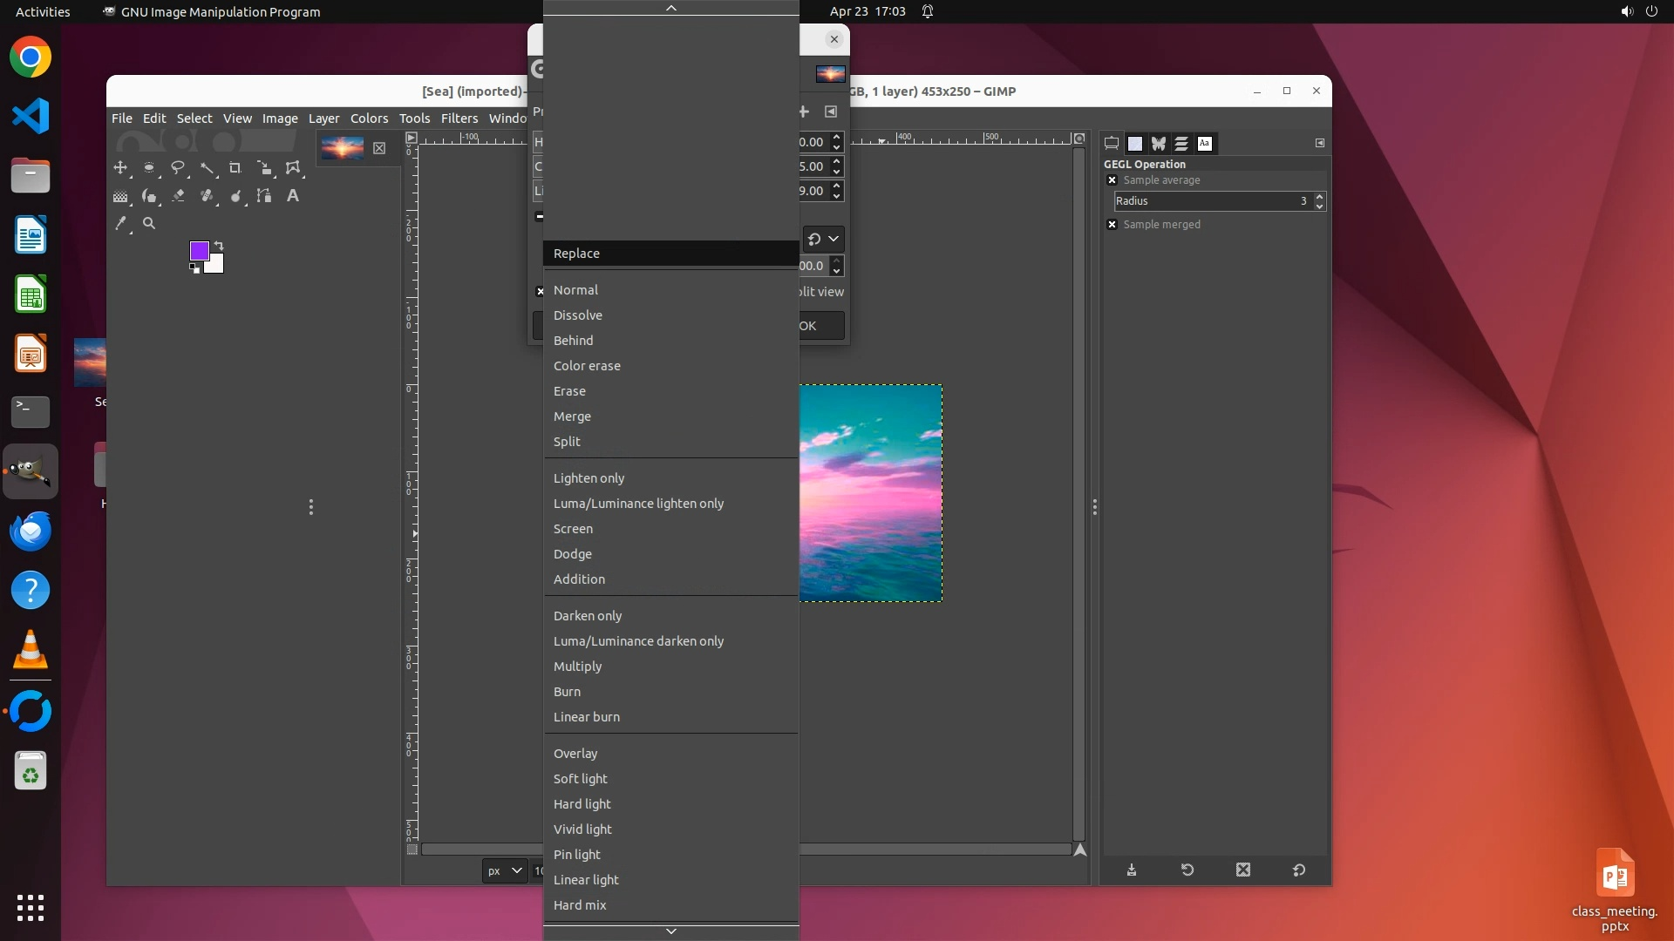Activate the Crop tool
1674x941 pixels.
pos(235,168)
